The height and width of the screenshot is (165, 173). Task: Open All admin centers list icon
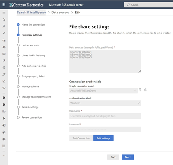tap(4, 146)
